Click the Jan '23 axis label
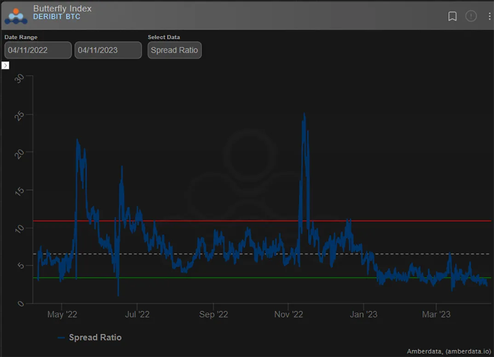The image size is (494, 357). click(x=363, y=314)
